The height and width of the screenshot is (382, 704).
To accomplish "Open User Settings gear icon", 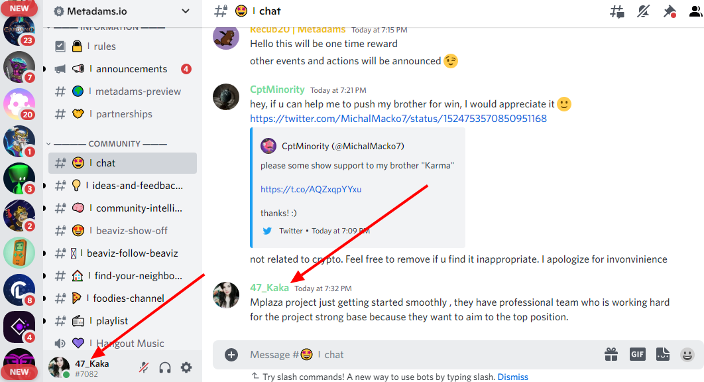I will click(x=186, y=367).
